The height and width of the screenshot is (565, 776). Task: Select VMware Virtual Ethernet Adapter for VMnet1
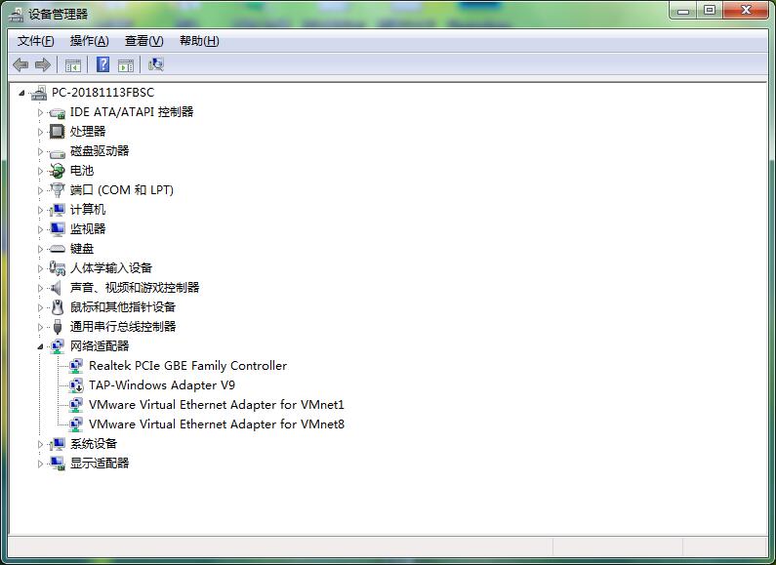click(217, 405)
